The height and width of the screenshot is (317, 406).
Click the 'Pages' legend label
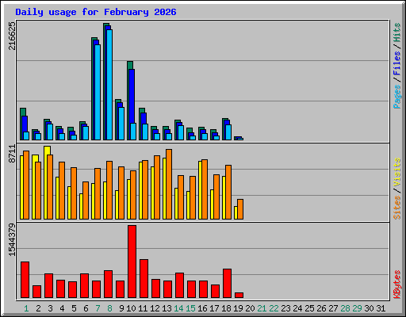[397, 97]
